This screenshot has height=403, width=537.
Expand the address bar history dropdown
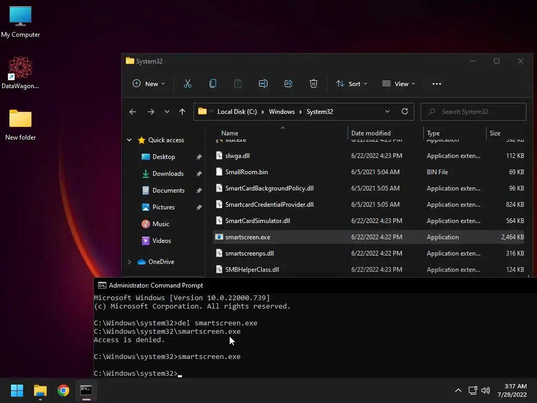pyautogui.click(x=388, y=111)
